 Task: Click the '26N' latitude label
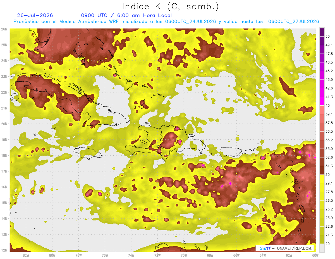point(4,29)
